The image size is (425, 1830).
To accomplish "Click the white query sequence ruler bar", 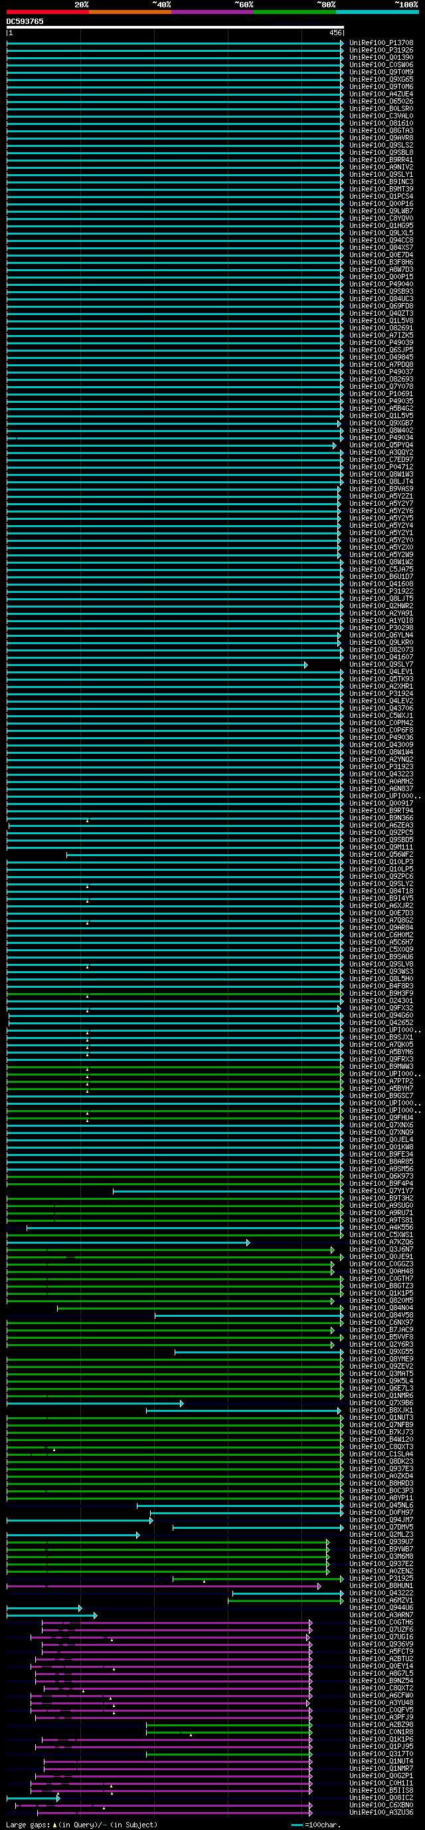I will tap(175, 28).
